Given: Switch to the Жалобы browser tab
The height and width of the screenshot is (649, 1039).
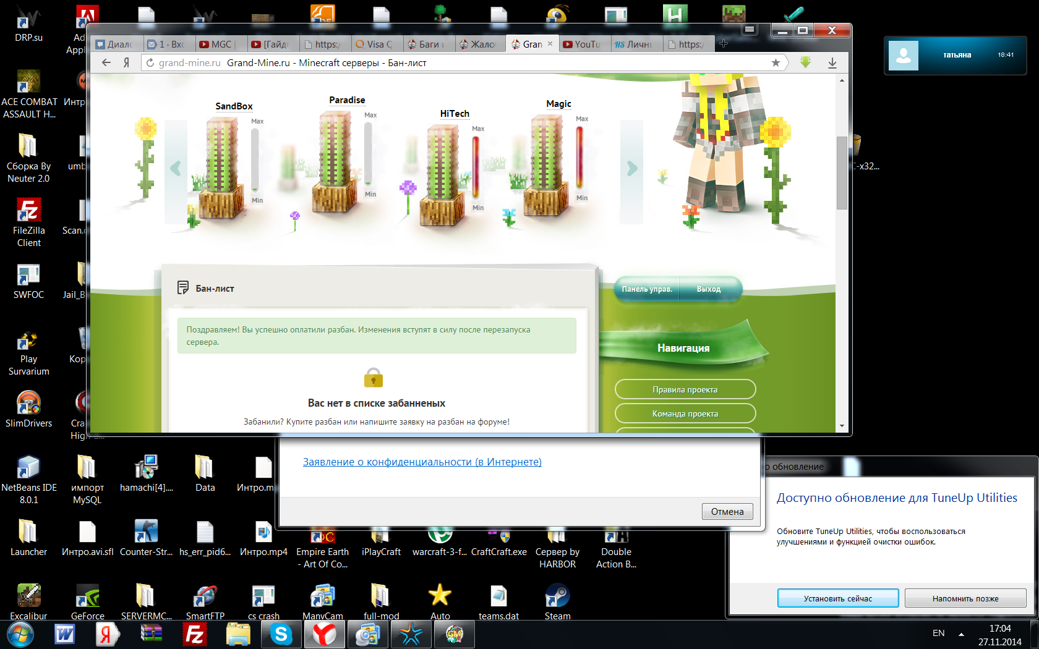Looking at the screenshot, I should coord(481,44).
